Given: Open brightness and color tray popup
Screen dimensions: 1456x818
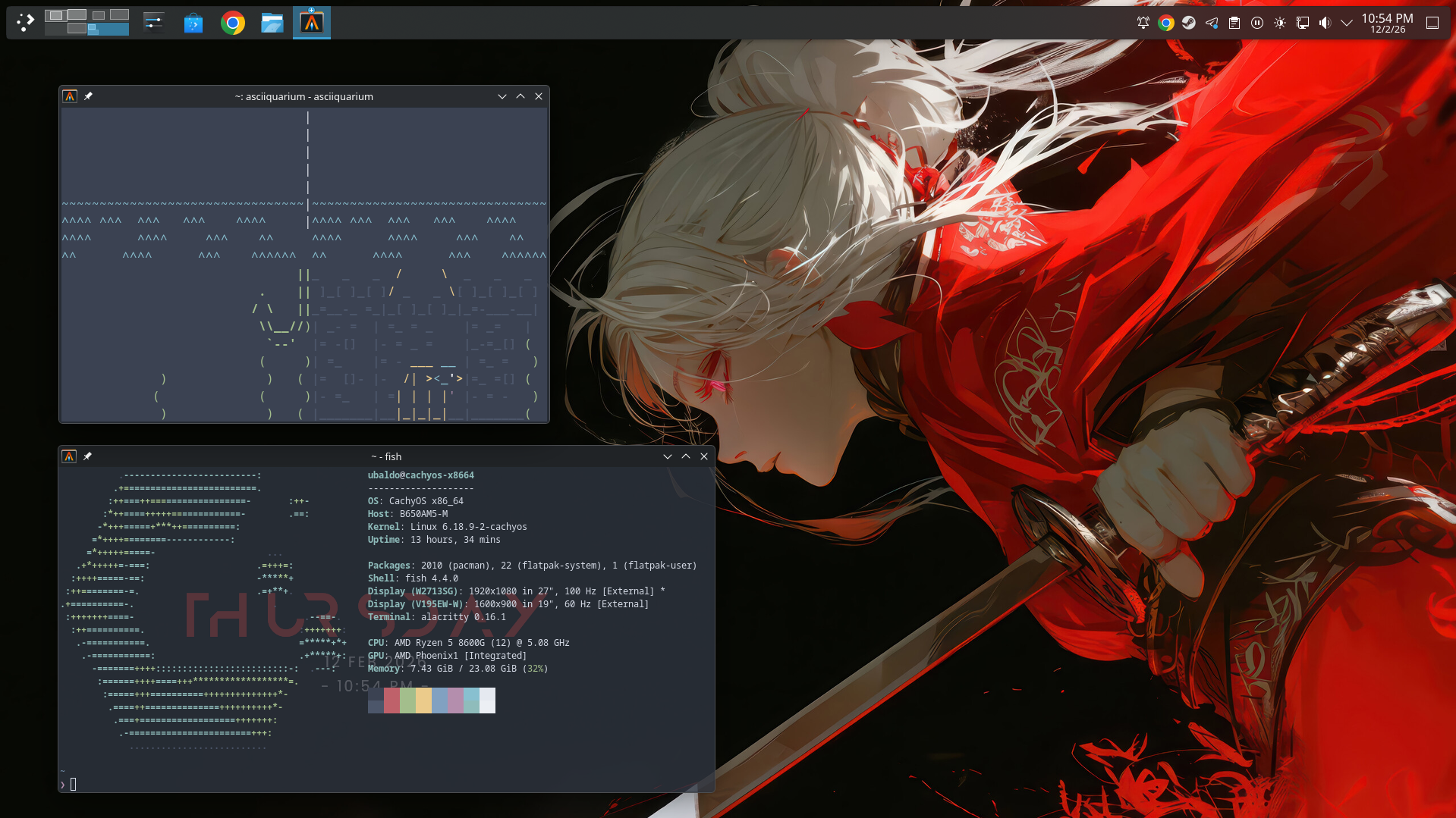Looking at the screenshot, I should coord(1280,23).
